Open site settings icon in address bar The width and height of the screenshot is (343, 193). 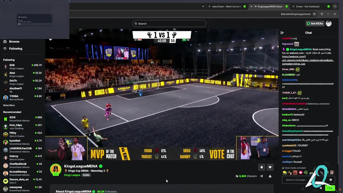[314, 14]
